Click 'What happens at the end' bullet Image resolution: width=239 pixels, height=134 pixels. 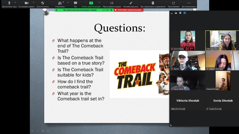tap(80, 46)
